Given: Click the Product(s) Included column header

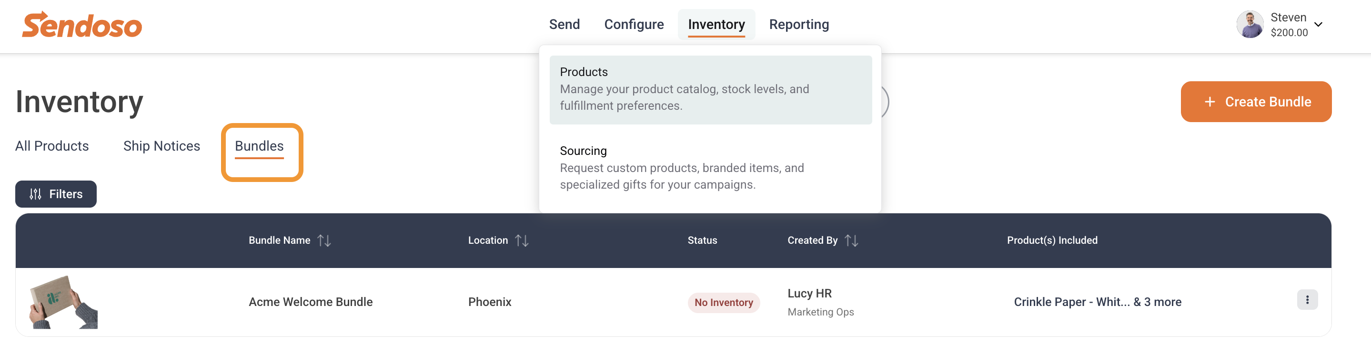Looking at the screenshot, I should pos(1052,240).
